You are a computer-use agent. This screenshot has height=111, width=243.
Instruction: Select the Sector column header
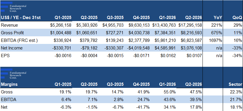click(x=235, y=84)
